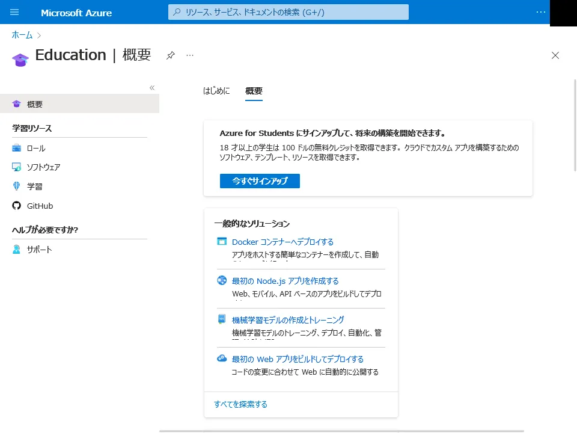The width and height of the screenshot is (577, 433).
Task: Click the サポート person icon in sidebar
Action: point(17,250)
